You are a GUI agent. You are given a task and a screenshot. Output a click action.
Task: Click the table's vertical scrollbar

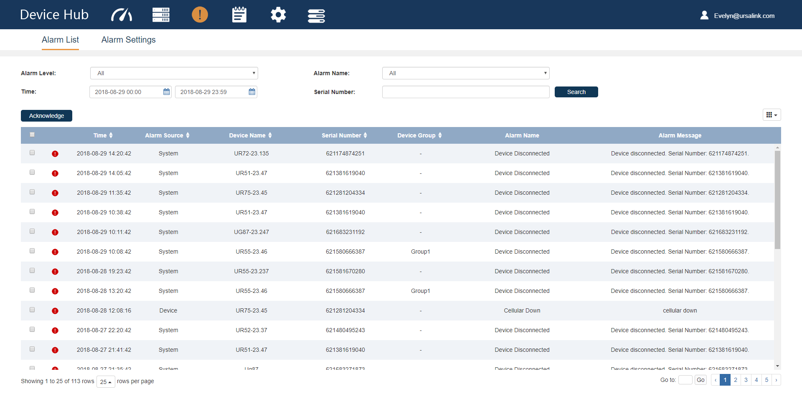tap(777, 200)
